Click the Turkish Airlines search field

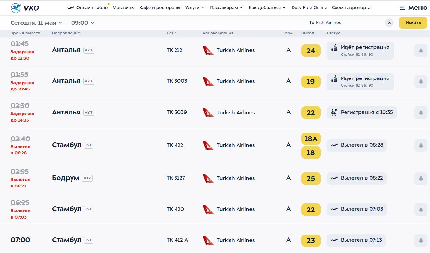coord(325,23)
